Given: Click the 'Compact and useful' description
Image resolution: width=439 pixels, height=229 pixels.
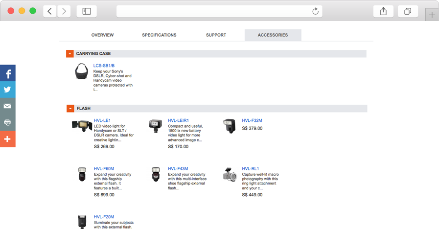Looking at the screenshot, I should click(185, 133).
